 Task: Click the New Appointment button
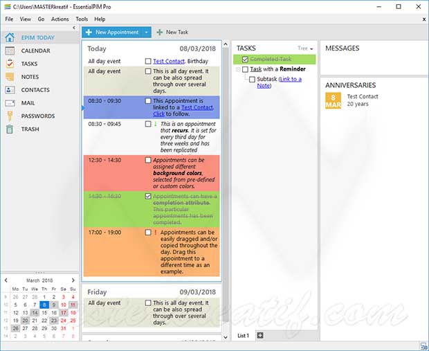pos(112,33)
